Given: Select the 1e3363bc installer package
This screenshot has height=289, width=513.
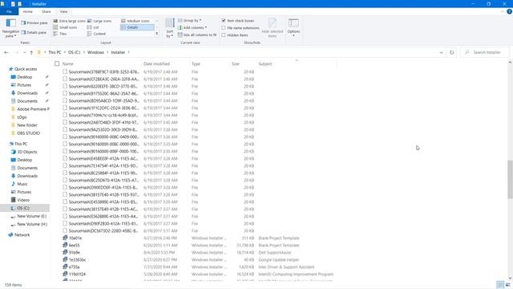Looking at the screenshot, I should click(78, 259).
